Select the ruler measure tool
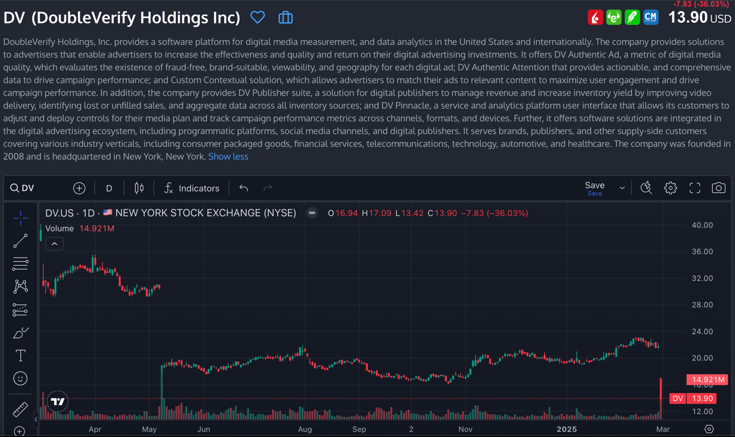Screen dimensions: 735x437 pos(20,409)
